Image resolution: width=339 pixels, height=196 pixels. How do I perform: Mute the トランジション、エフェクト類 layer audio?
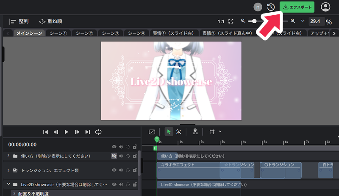(x=121, y=170)
